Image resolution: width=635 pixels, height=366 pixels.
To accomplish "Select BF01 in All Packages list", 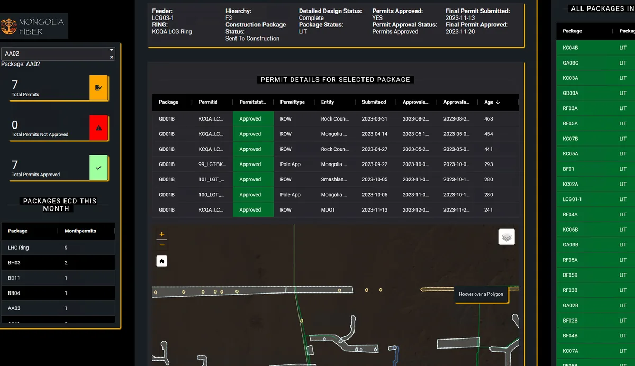I will point(595,169).
